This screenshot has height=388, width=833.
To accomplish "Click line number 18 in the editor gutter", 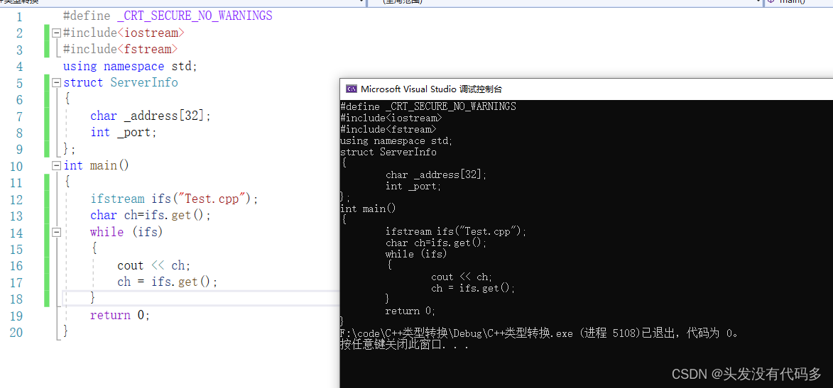I will click(x=16, y=299).
